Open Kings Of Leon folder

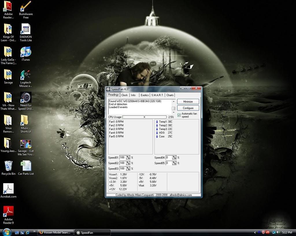8,32
